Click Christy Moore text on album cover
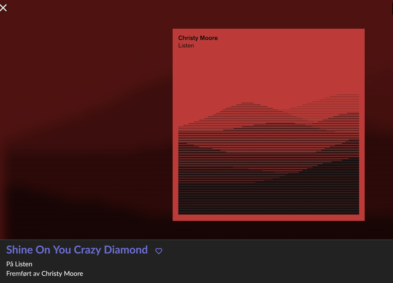Image resolution: width=393 pixels, height=283 pixels. point(198,38)
